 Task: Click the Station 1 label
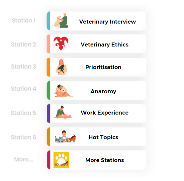pos(24,20)
